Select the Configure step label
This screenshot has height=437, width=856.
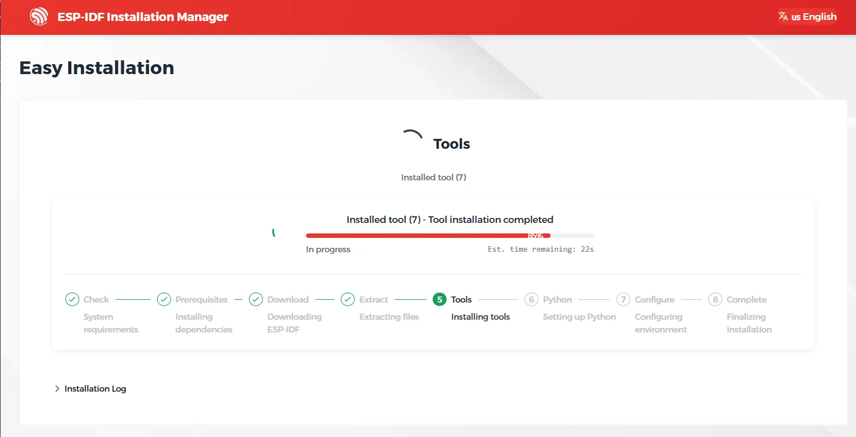click(655, 299)
